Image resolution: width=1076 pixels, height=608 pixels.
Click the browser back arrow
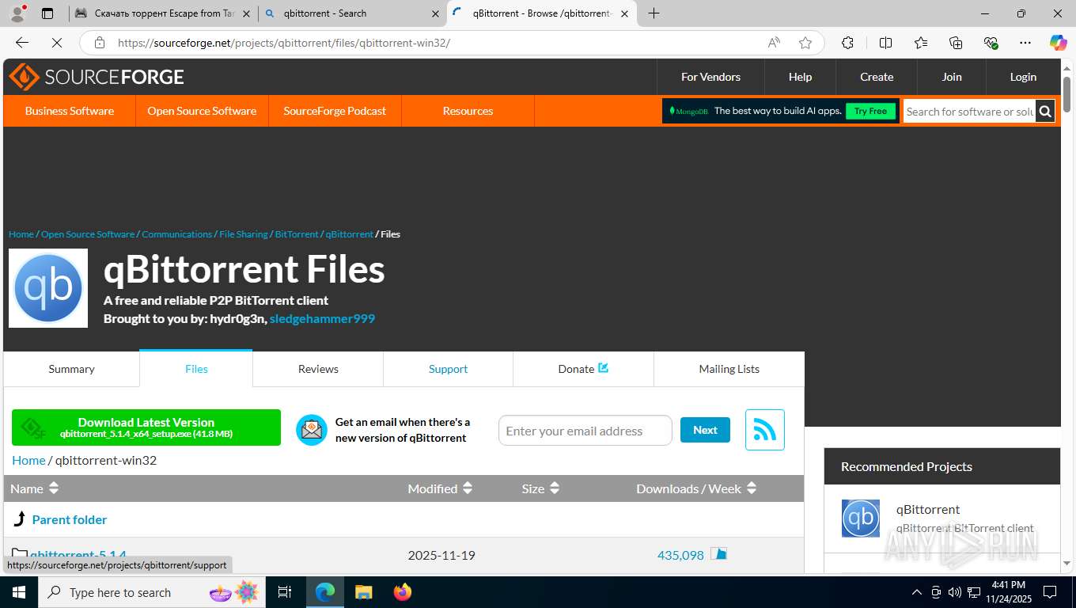22,43
